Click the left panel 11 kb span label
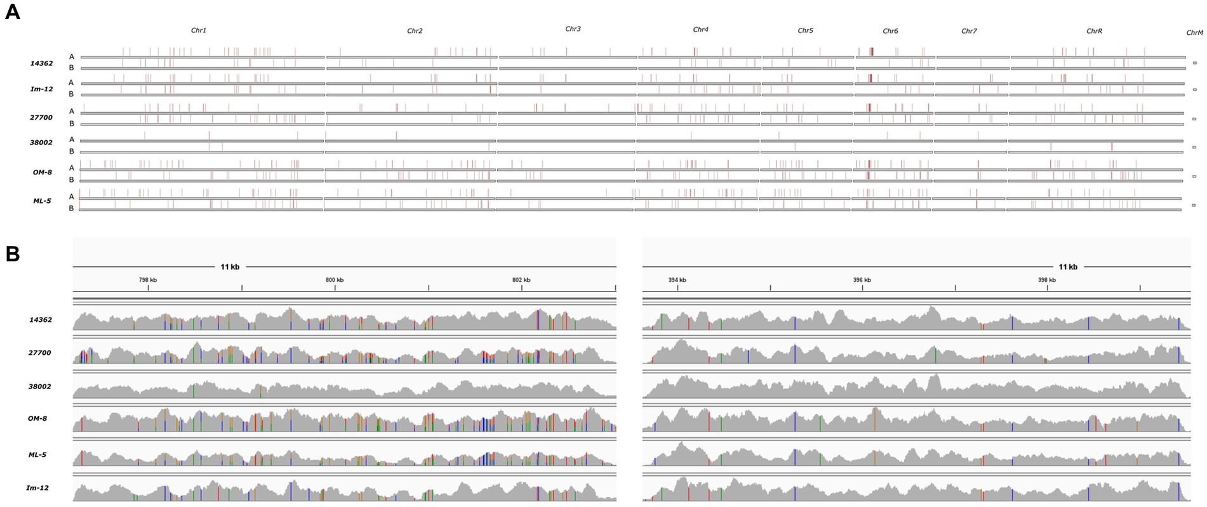 click(x=230, y=267)
